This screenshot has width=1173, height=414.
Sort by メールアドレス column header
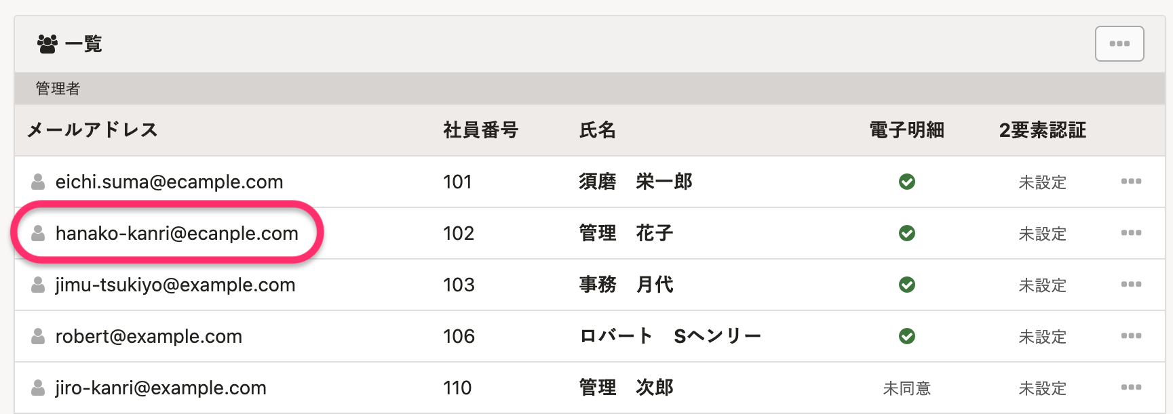click(x=92, y=130)
